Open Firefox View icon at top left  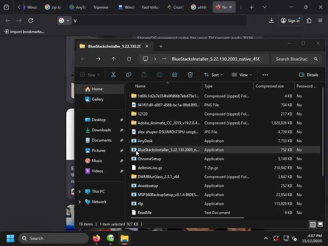pyautogui.click(x=6, y=7)
